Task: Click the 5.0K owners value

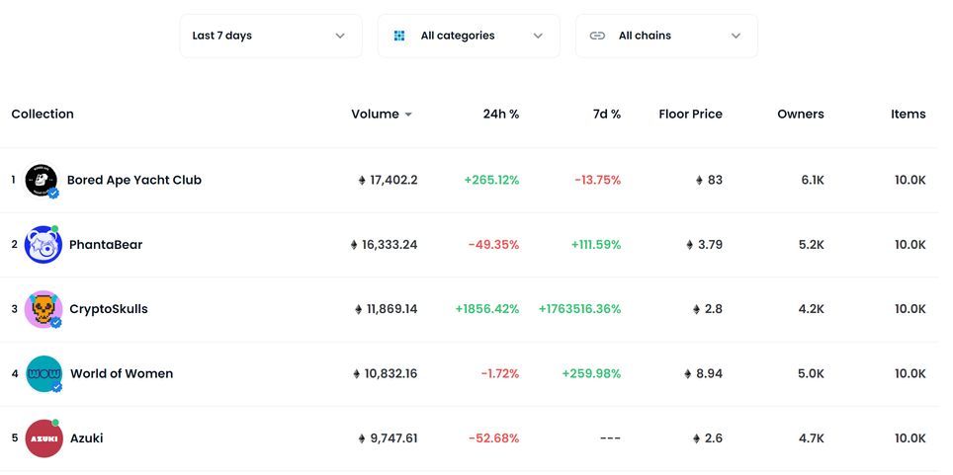Action: tap(811, 373)
